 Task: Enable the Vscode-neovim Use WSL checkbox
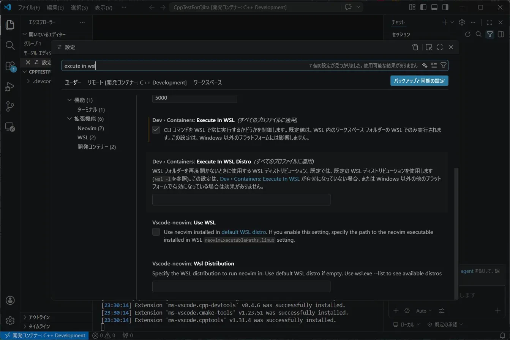tap(156, 231)
